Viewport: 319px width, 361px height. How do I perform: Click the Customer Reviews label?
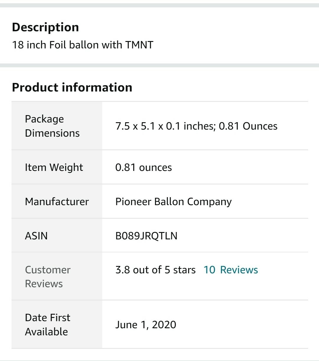(48, 277)
